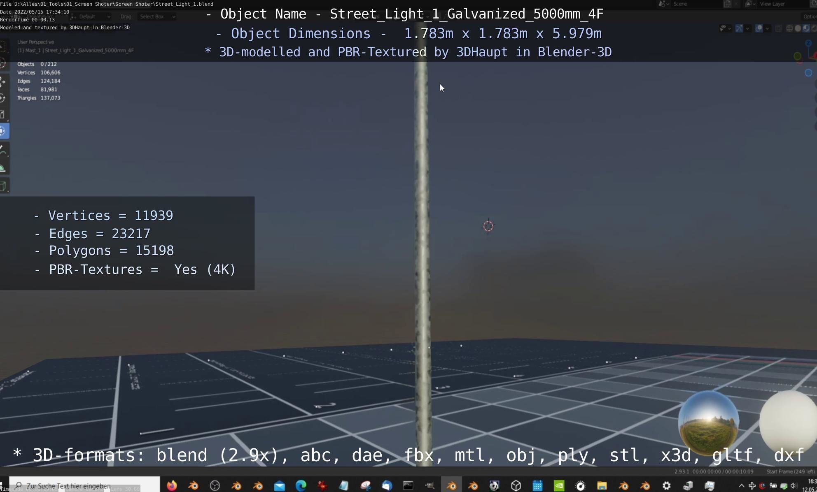Switch to material preview shading mode
817x492 pixels.
[806, 28]
